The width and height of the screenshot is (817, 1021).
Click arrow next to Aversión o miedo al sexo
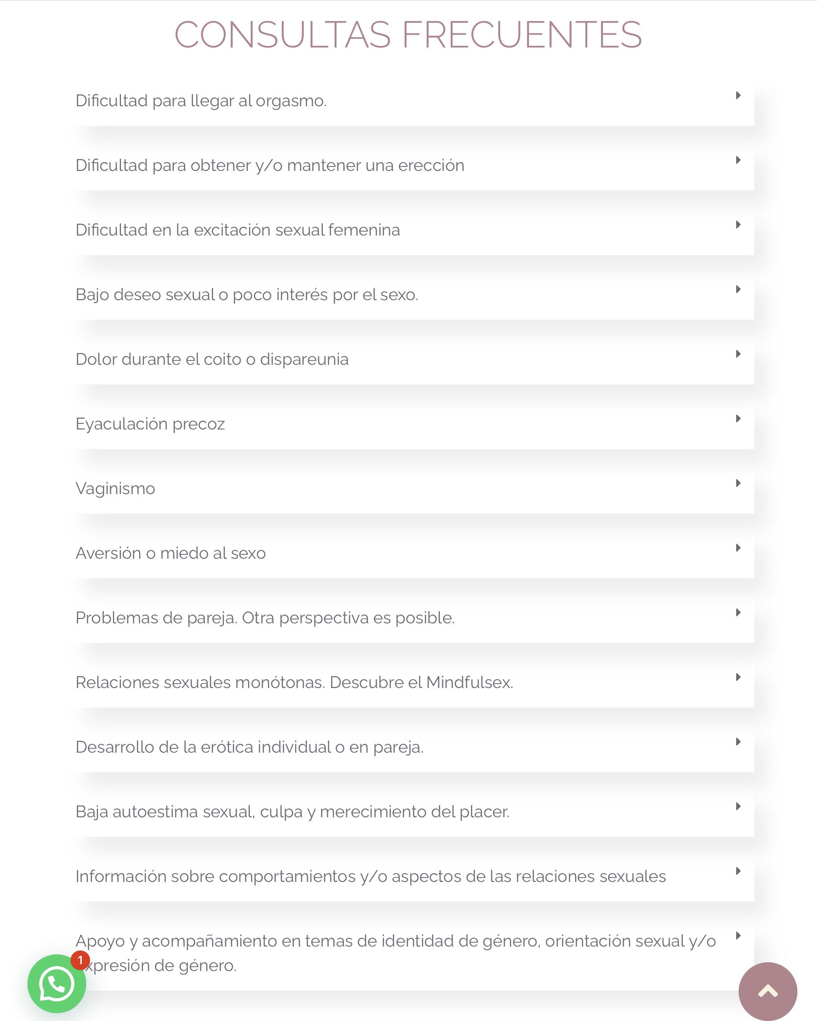[x=738, y=548]
